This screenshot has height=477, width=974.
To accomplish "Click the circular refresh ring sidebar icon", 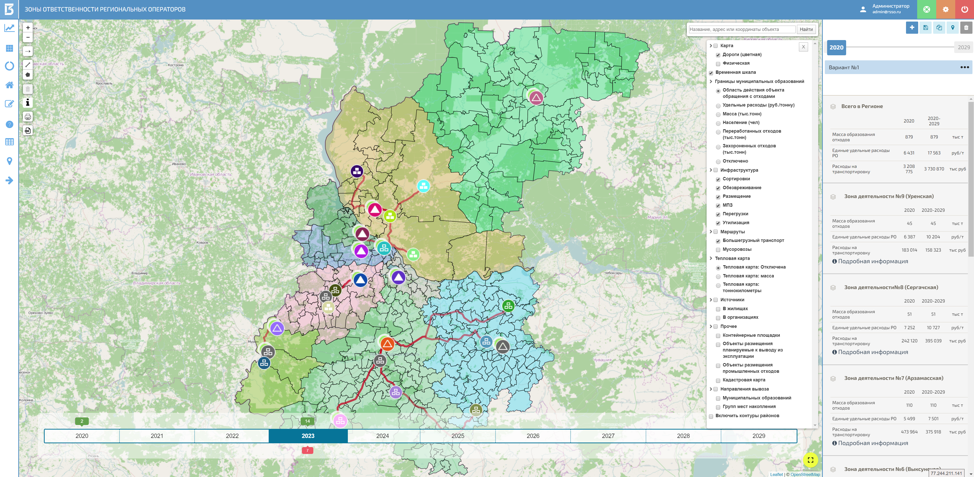I will coord(9,66).
